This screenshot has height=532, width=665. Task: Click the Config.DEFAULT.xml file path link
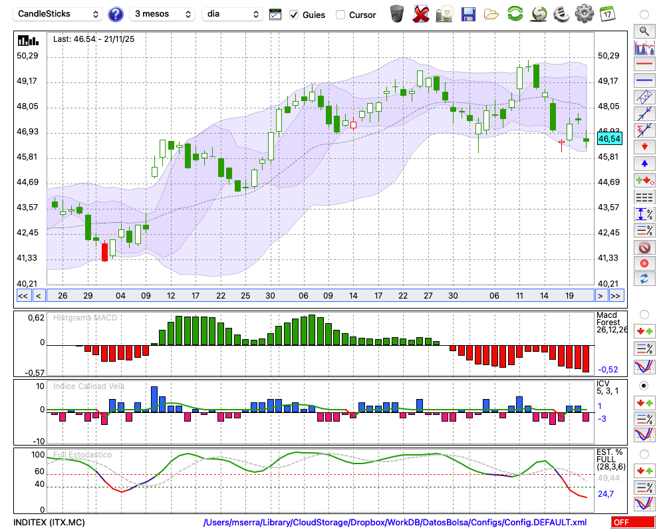tap(395, 523)
